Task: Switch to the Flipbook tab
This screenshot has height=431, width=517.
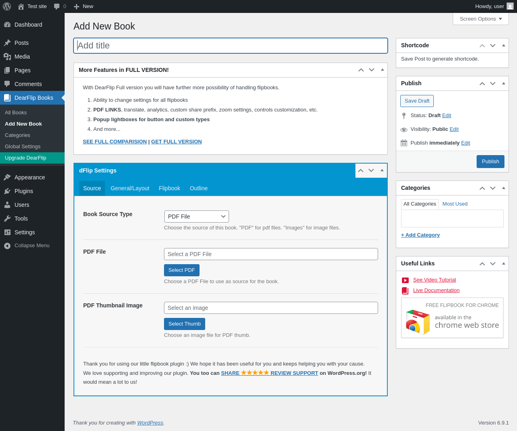Action: click(170, 188)
